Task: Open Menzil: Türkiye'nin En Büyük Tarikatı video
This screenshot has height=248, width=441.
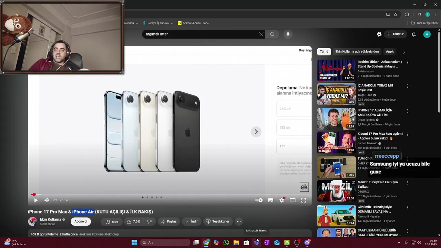Action: pos(336,190)
